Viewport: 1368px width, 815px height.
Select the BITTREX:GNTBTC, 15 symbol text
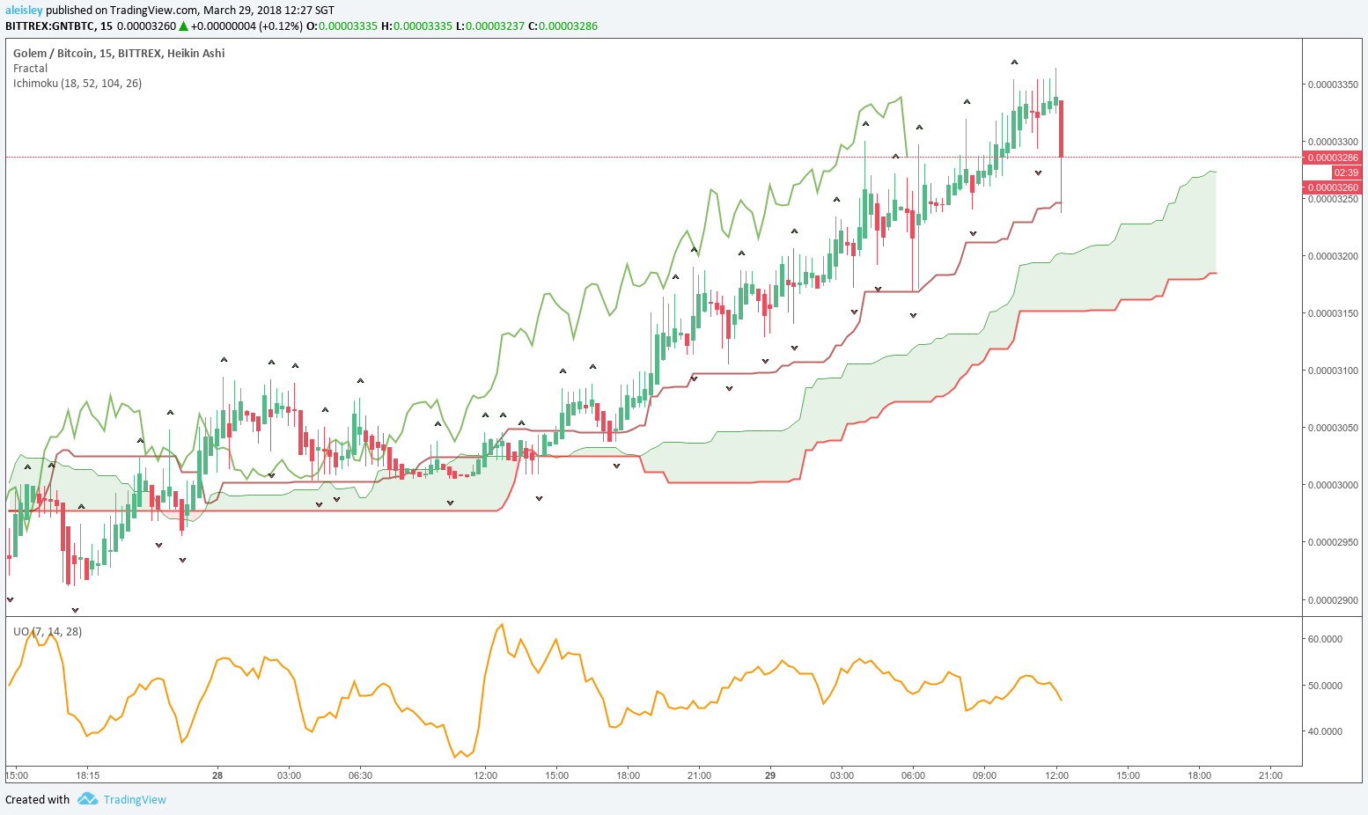point(59,26)
